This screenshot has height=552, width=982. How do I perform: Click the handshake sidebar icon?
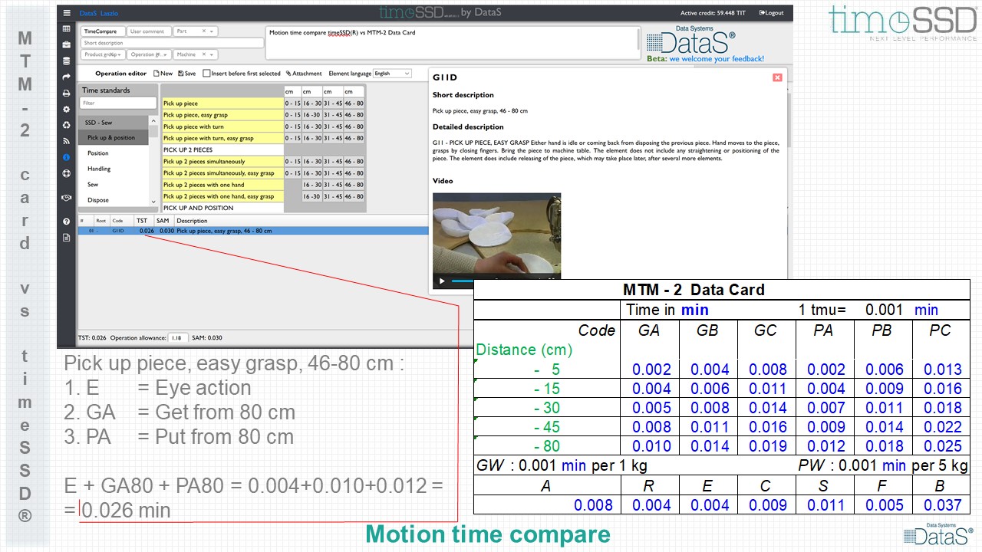pyautogui.click(x=67, y=197)
